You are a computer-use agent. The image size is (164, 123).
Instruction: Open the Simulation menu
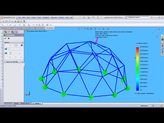click(46, 17)
